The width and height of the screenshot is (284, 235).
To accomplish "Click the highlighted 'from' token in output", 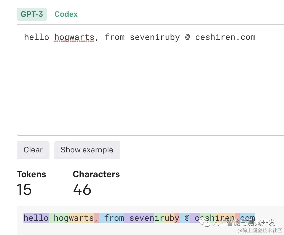I will pyautogui.click(x=112, y=218).
